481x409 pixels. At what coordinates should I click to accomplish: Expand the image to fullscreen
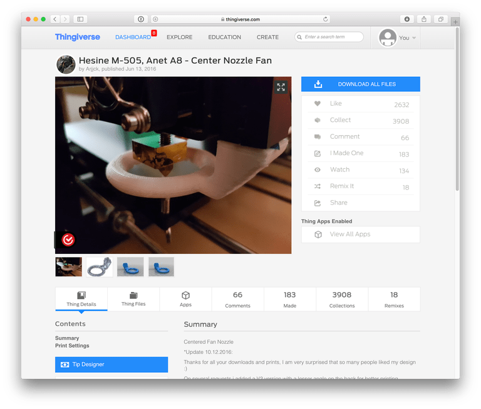tap(281, 87)
